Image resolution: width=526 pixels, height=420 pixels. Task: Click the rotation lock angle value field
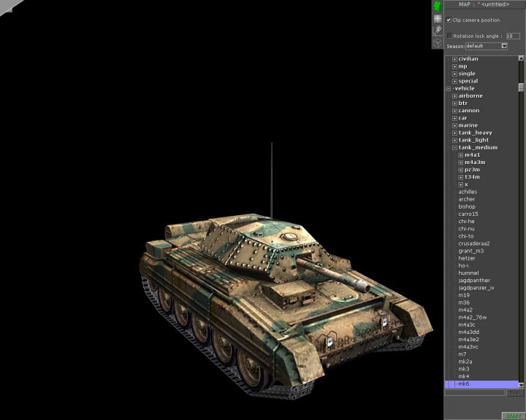click(513, 35)
